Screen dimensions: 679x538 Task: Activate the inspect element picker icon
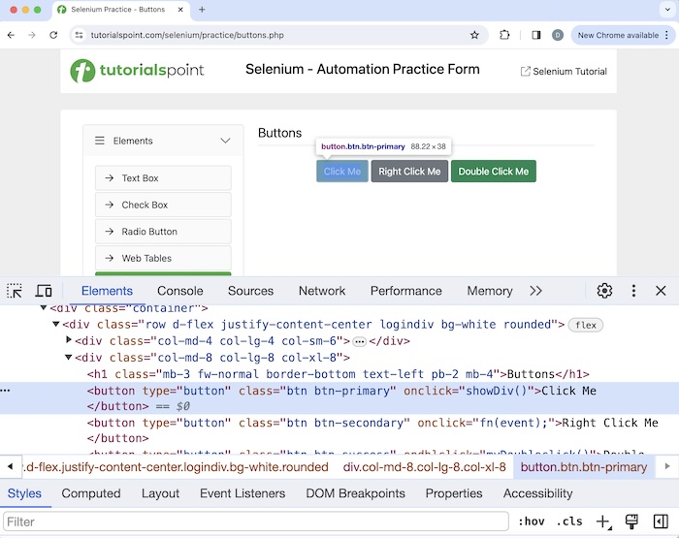15,291
